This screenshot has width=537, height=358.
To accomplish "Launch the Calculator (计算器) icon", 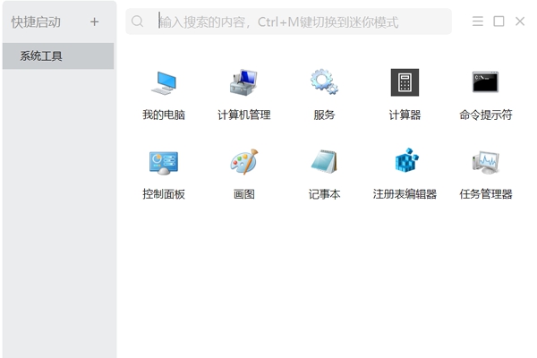I will [405, 83].
